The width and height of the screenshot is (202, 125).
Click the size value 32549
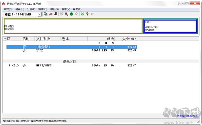[132, 50]
